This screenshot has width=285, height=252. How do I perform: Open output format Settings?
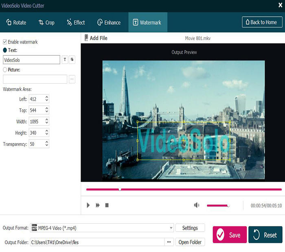190,228
